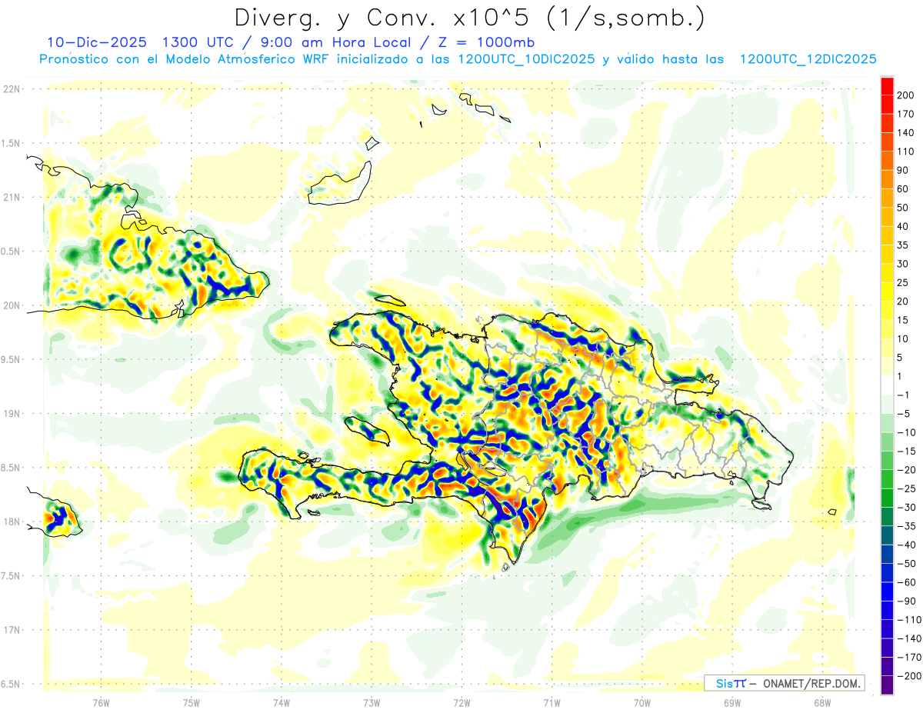Image resolution: width=923 pixels, height=713 pixels.
Task: Click the "9.5N" latitude label
Action: pos(12,359)
